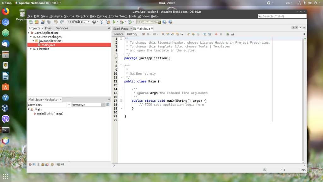Viewport: 323px width, 182px height.
Task: Switch to the Start Page tab
Action: 121,28
